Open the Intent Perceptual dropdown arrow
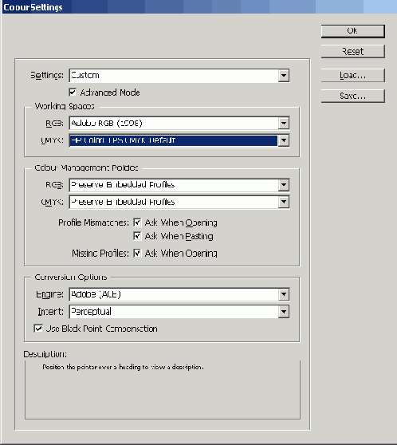The height and width of the screenshot is (445, 397). click(284, 312)
